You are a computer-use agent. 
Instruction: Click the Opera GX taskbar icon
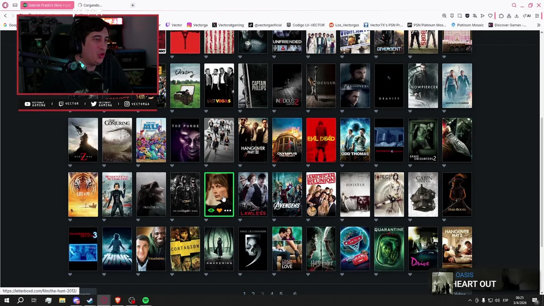tap(104, 300)
